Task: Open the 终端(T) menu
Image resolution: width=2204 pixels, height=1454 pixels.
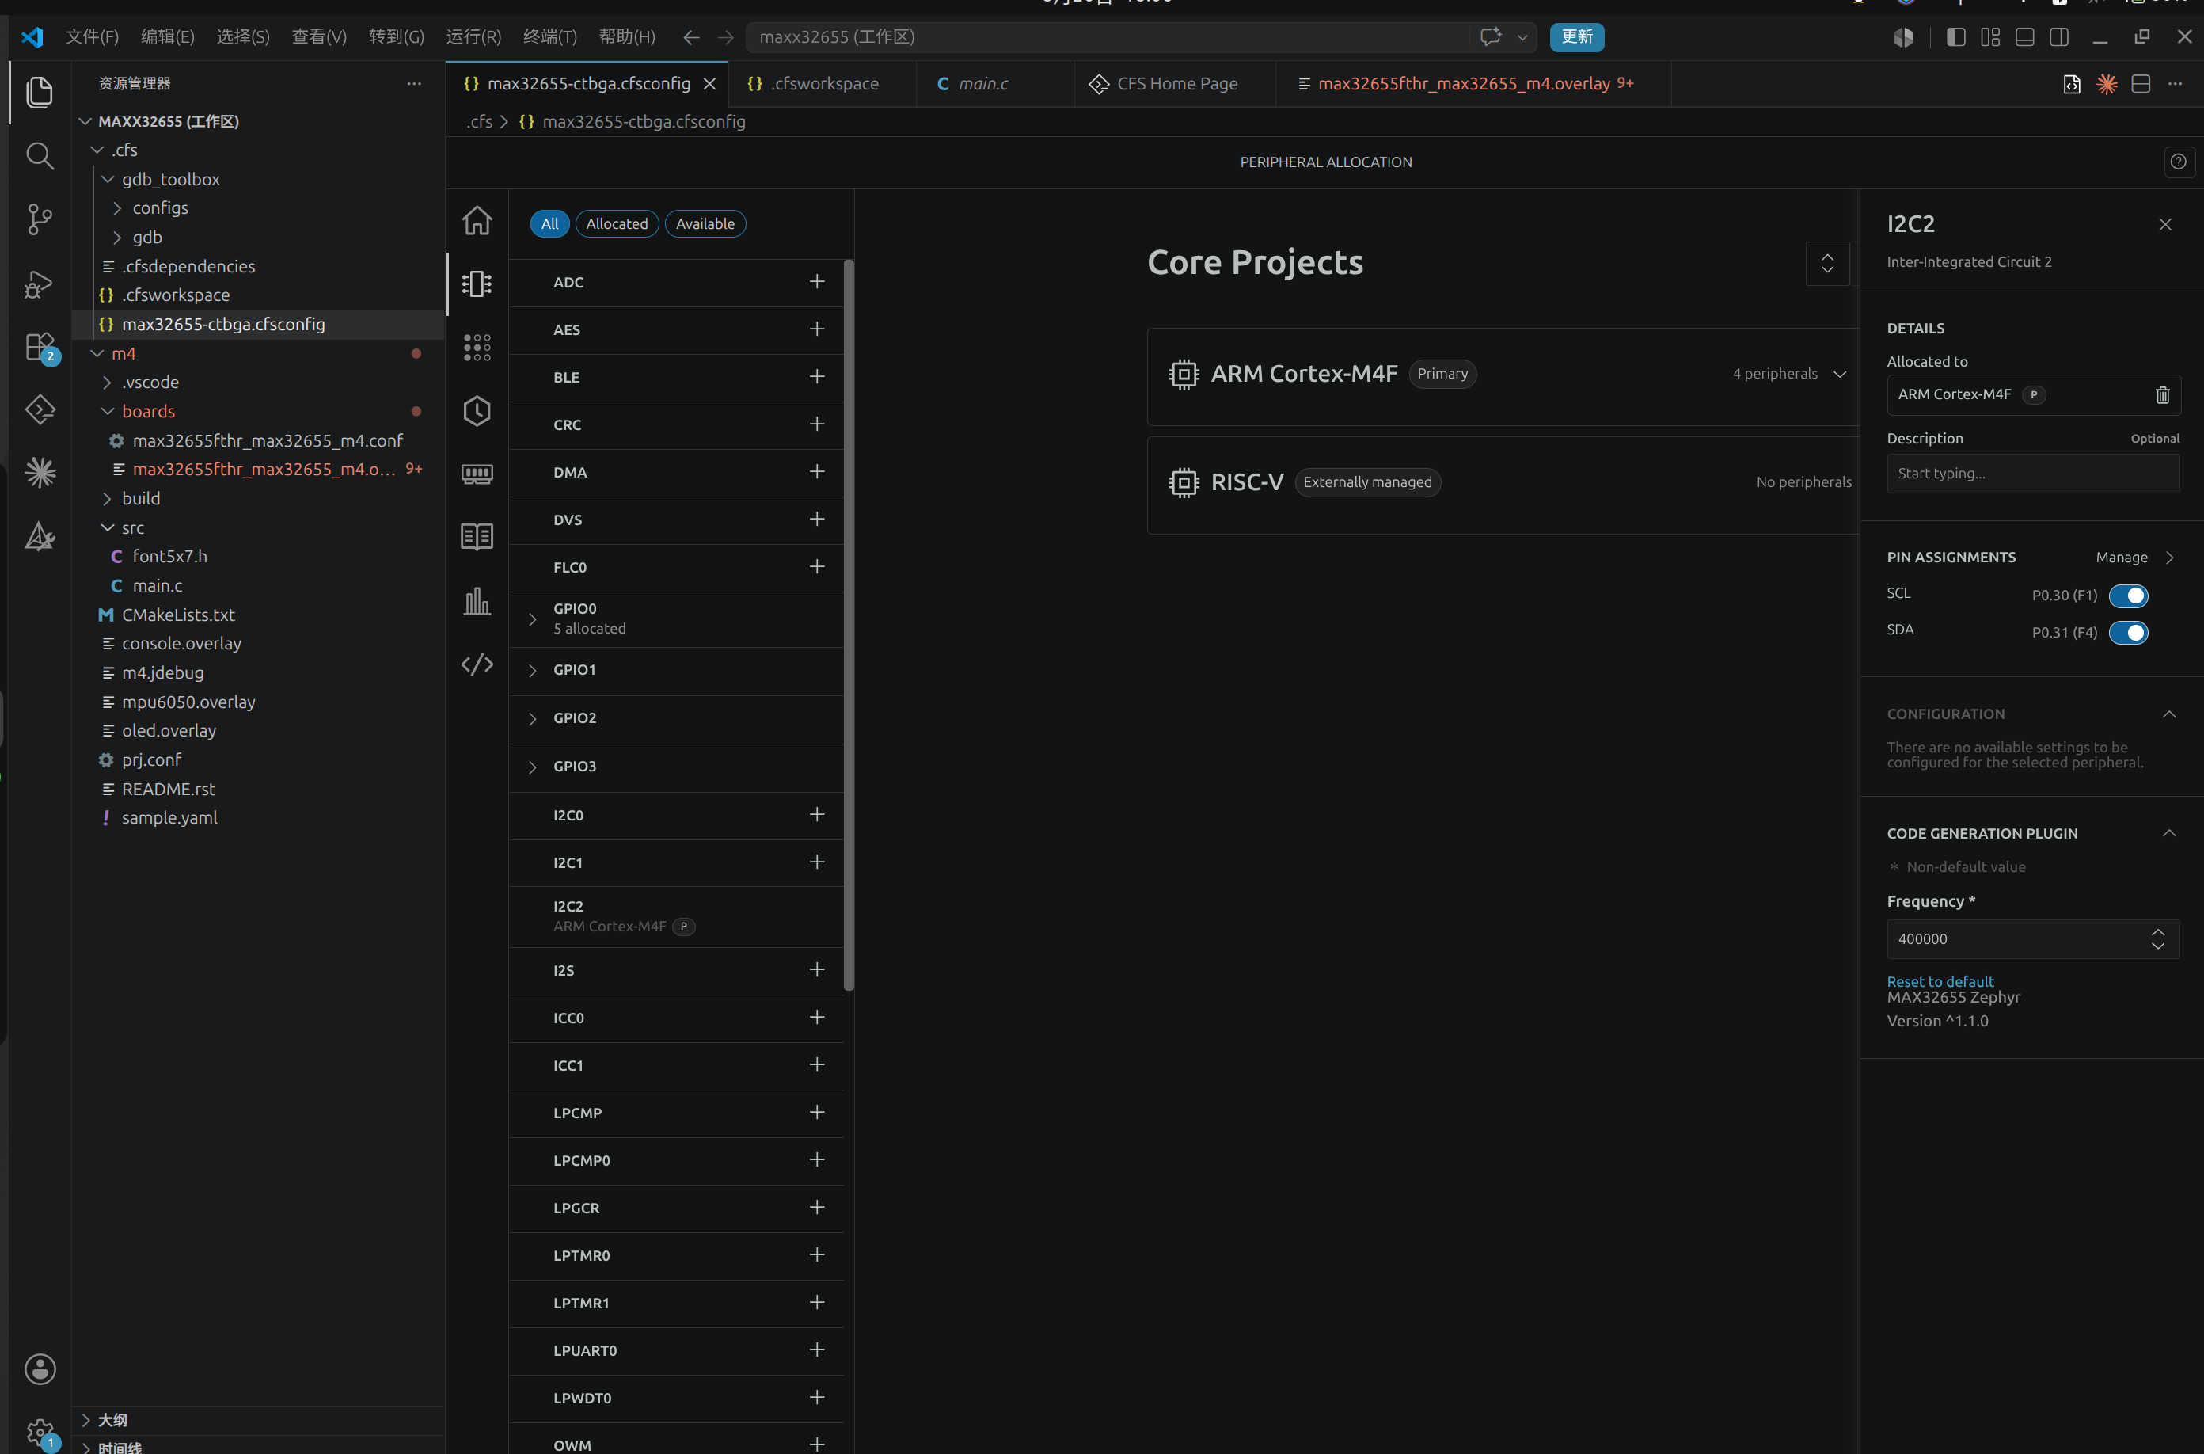Action: [x=549, y=37]
